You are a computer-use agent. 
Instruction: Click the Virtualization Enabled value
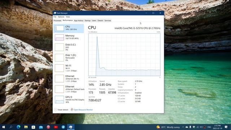138,93
